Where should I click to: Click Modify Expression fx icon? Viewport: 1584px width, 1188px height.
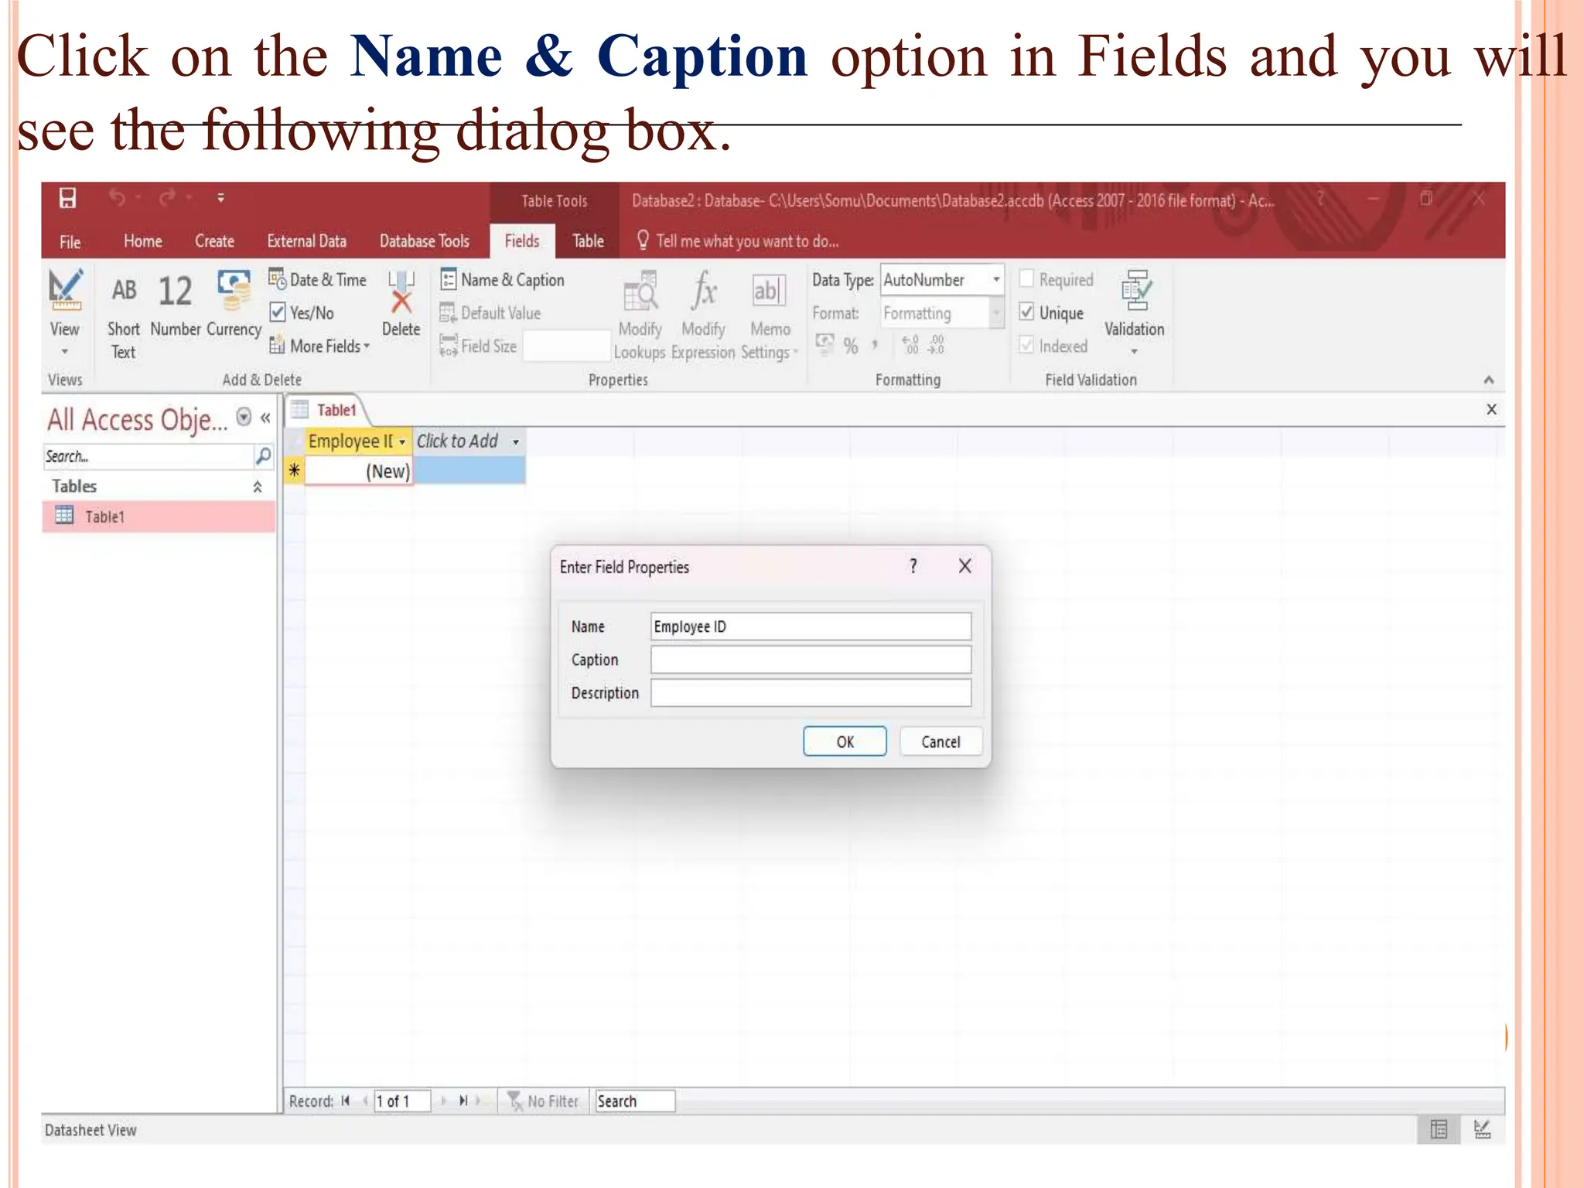703,316
